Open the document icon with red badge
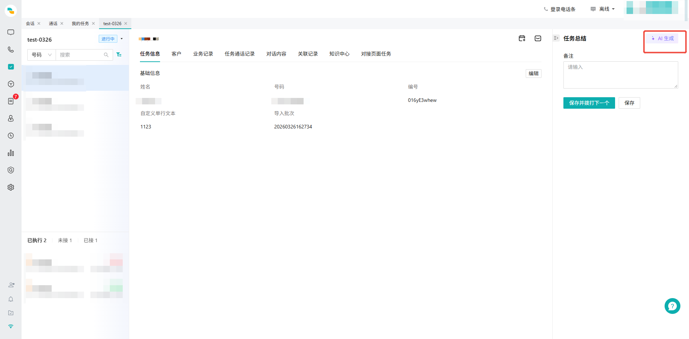The height and width of the screenshot is (339, 689). point(11,101)
